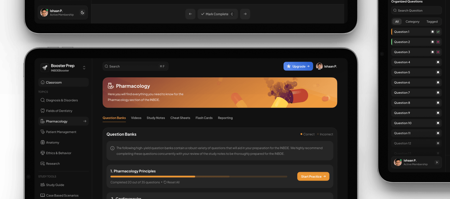The height and width of the screenshot is (199, 450).
Task: Expand Pharmacology sidebar arrow
Action: pyautogui.click(x=85, y=121)
